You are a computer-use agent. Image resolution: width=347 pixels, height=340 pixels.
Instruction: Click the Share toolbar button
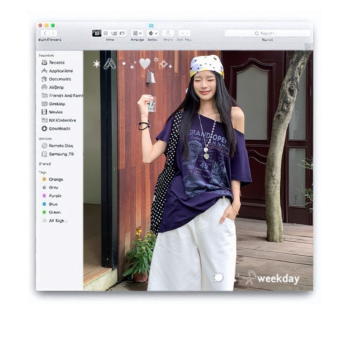[x=168, y=33]
